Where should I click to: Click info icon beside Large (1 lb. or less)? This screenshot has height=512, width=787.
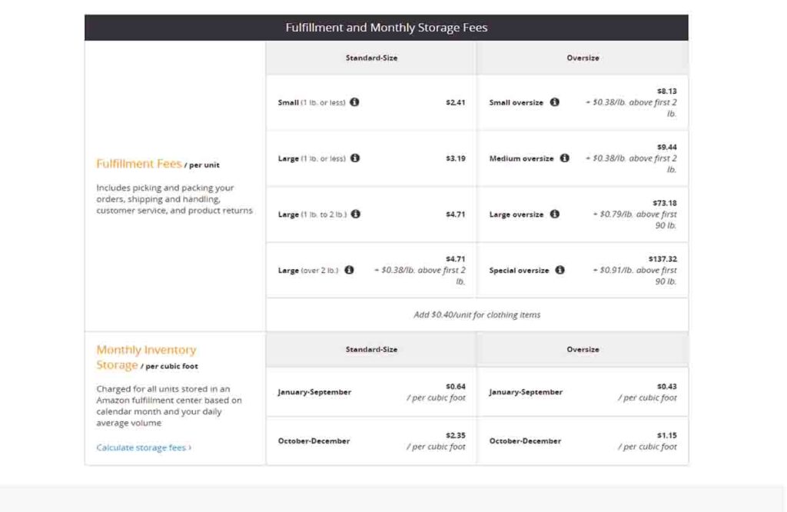click(x=355, y=158)
